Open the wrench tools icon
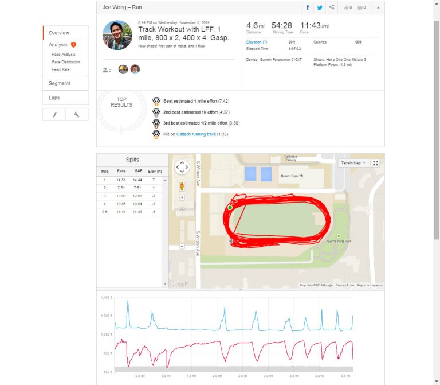Image resolution: width=440 pixels, height=385 pixels. (77, 114)
